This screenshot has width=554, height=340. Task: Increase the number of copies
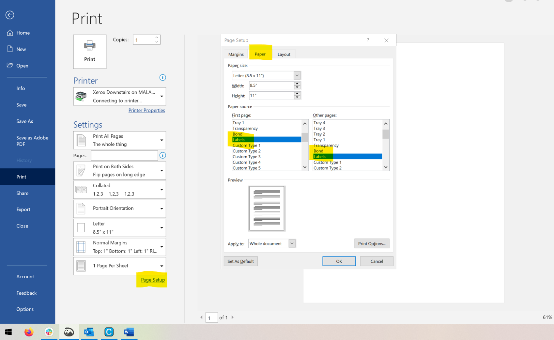click(x=157, y=37)
